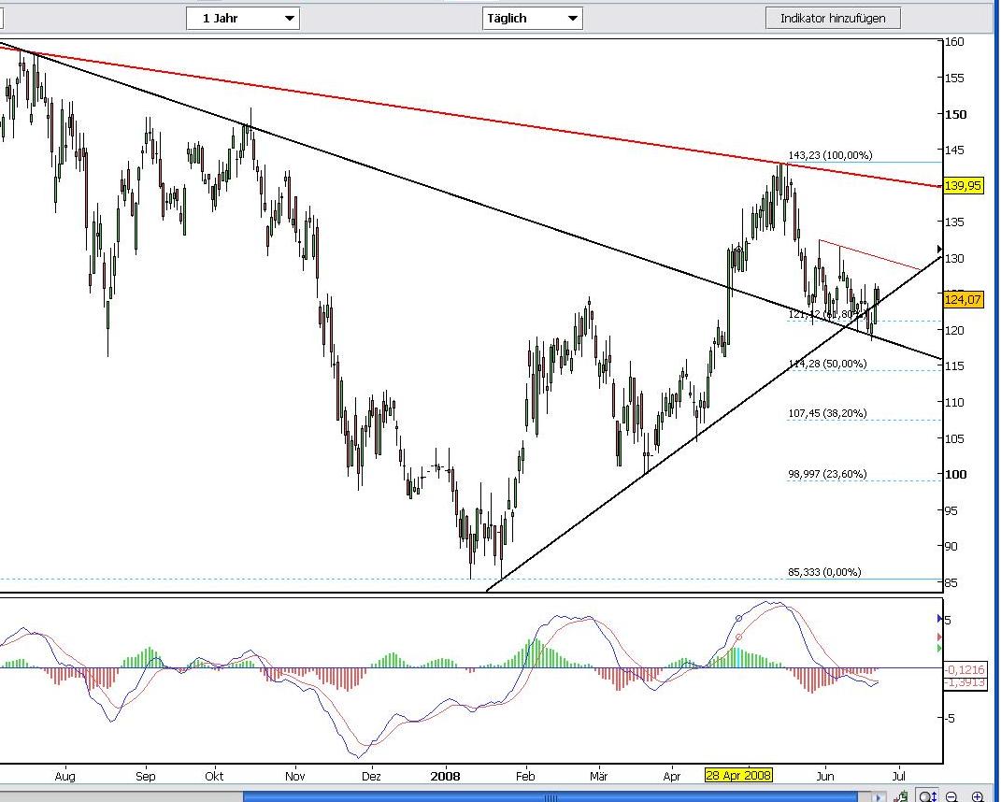Click the blue horizontal timeline scrollbar thumb
1001x802 pixels.
pyautogui.click(x=551, y=797)
